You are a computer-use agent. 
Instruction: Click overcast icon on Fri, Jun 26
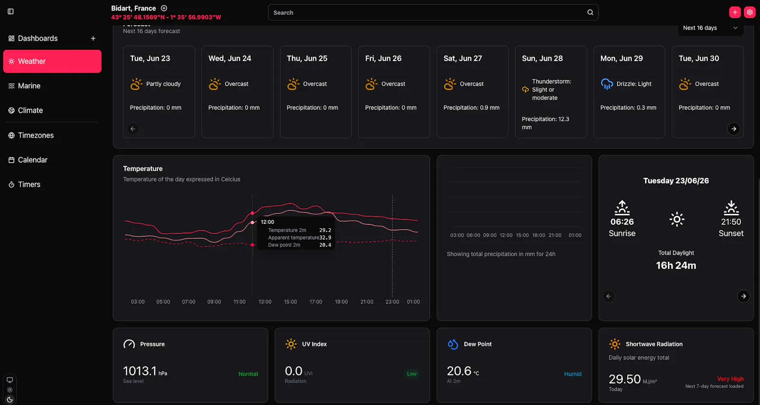371,84
